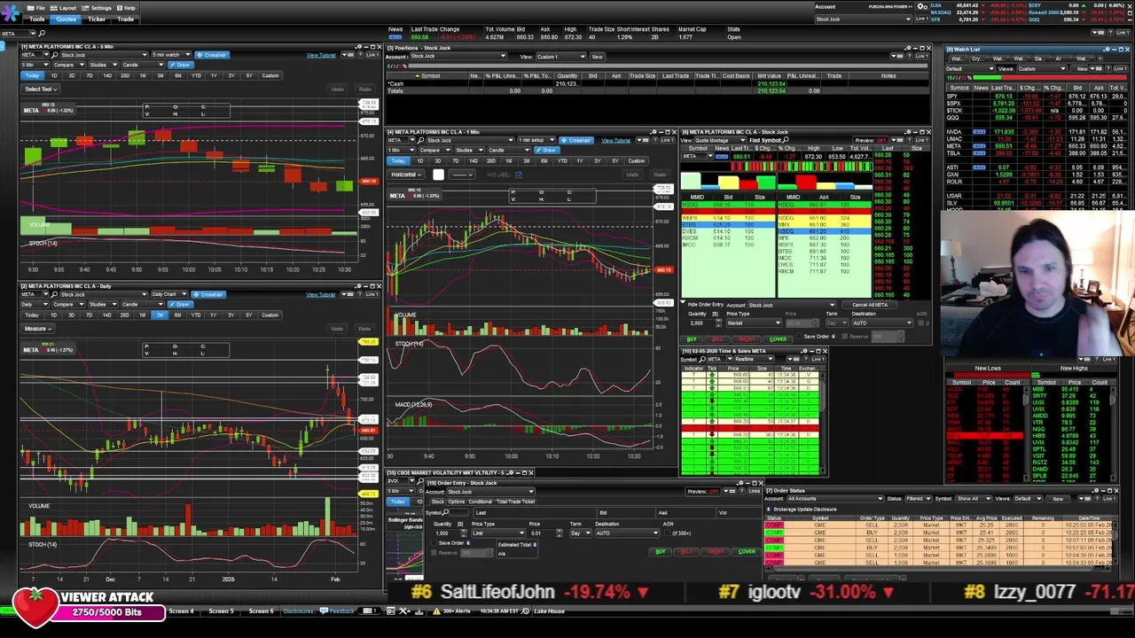Click the info icon beside Brokerage Update Disclosure
Screen dimensions: 1135x638
click(x=769, y=510)
